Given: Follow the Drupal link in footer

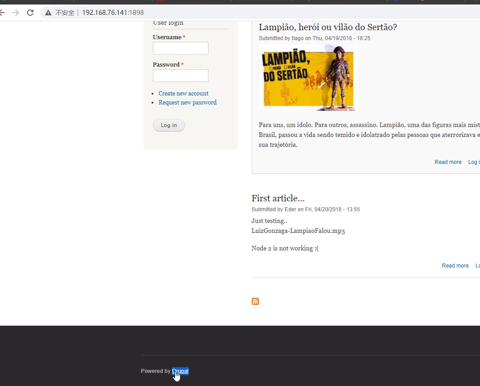Looking at the screenshot, I should [x=180, y=371].
